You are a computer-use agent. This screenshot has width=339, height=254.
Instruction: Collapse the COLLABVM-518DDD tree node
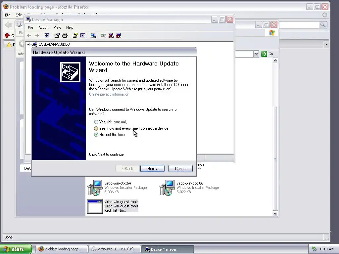pyautogui.click(x=28, y=45)
